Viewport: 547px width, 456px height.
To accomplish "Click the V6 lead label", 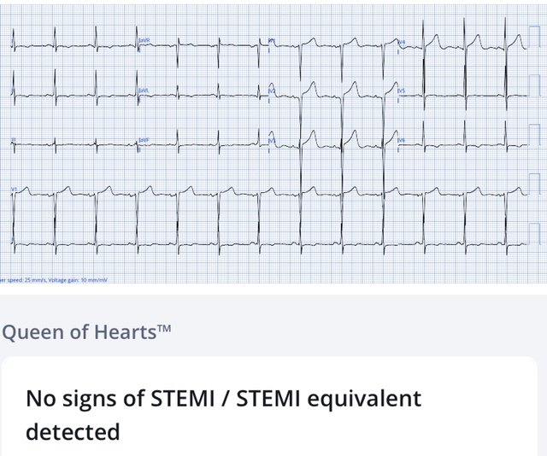I will [401, 139].
